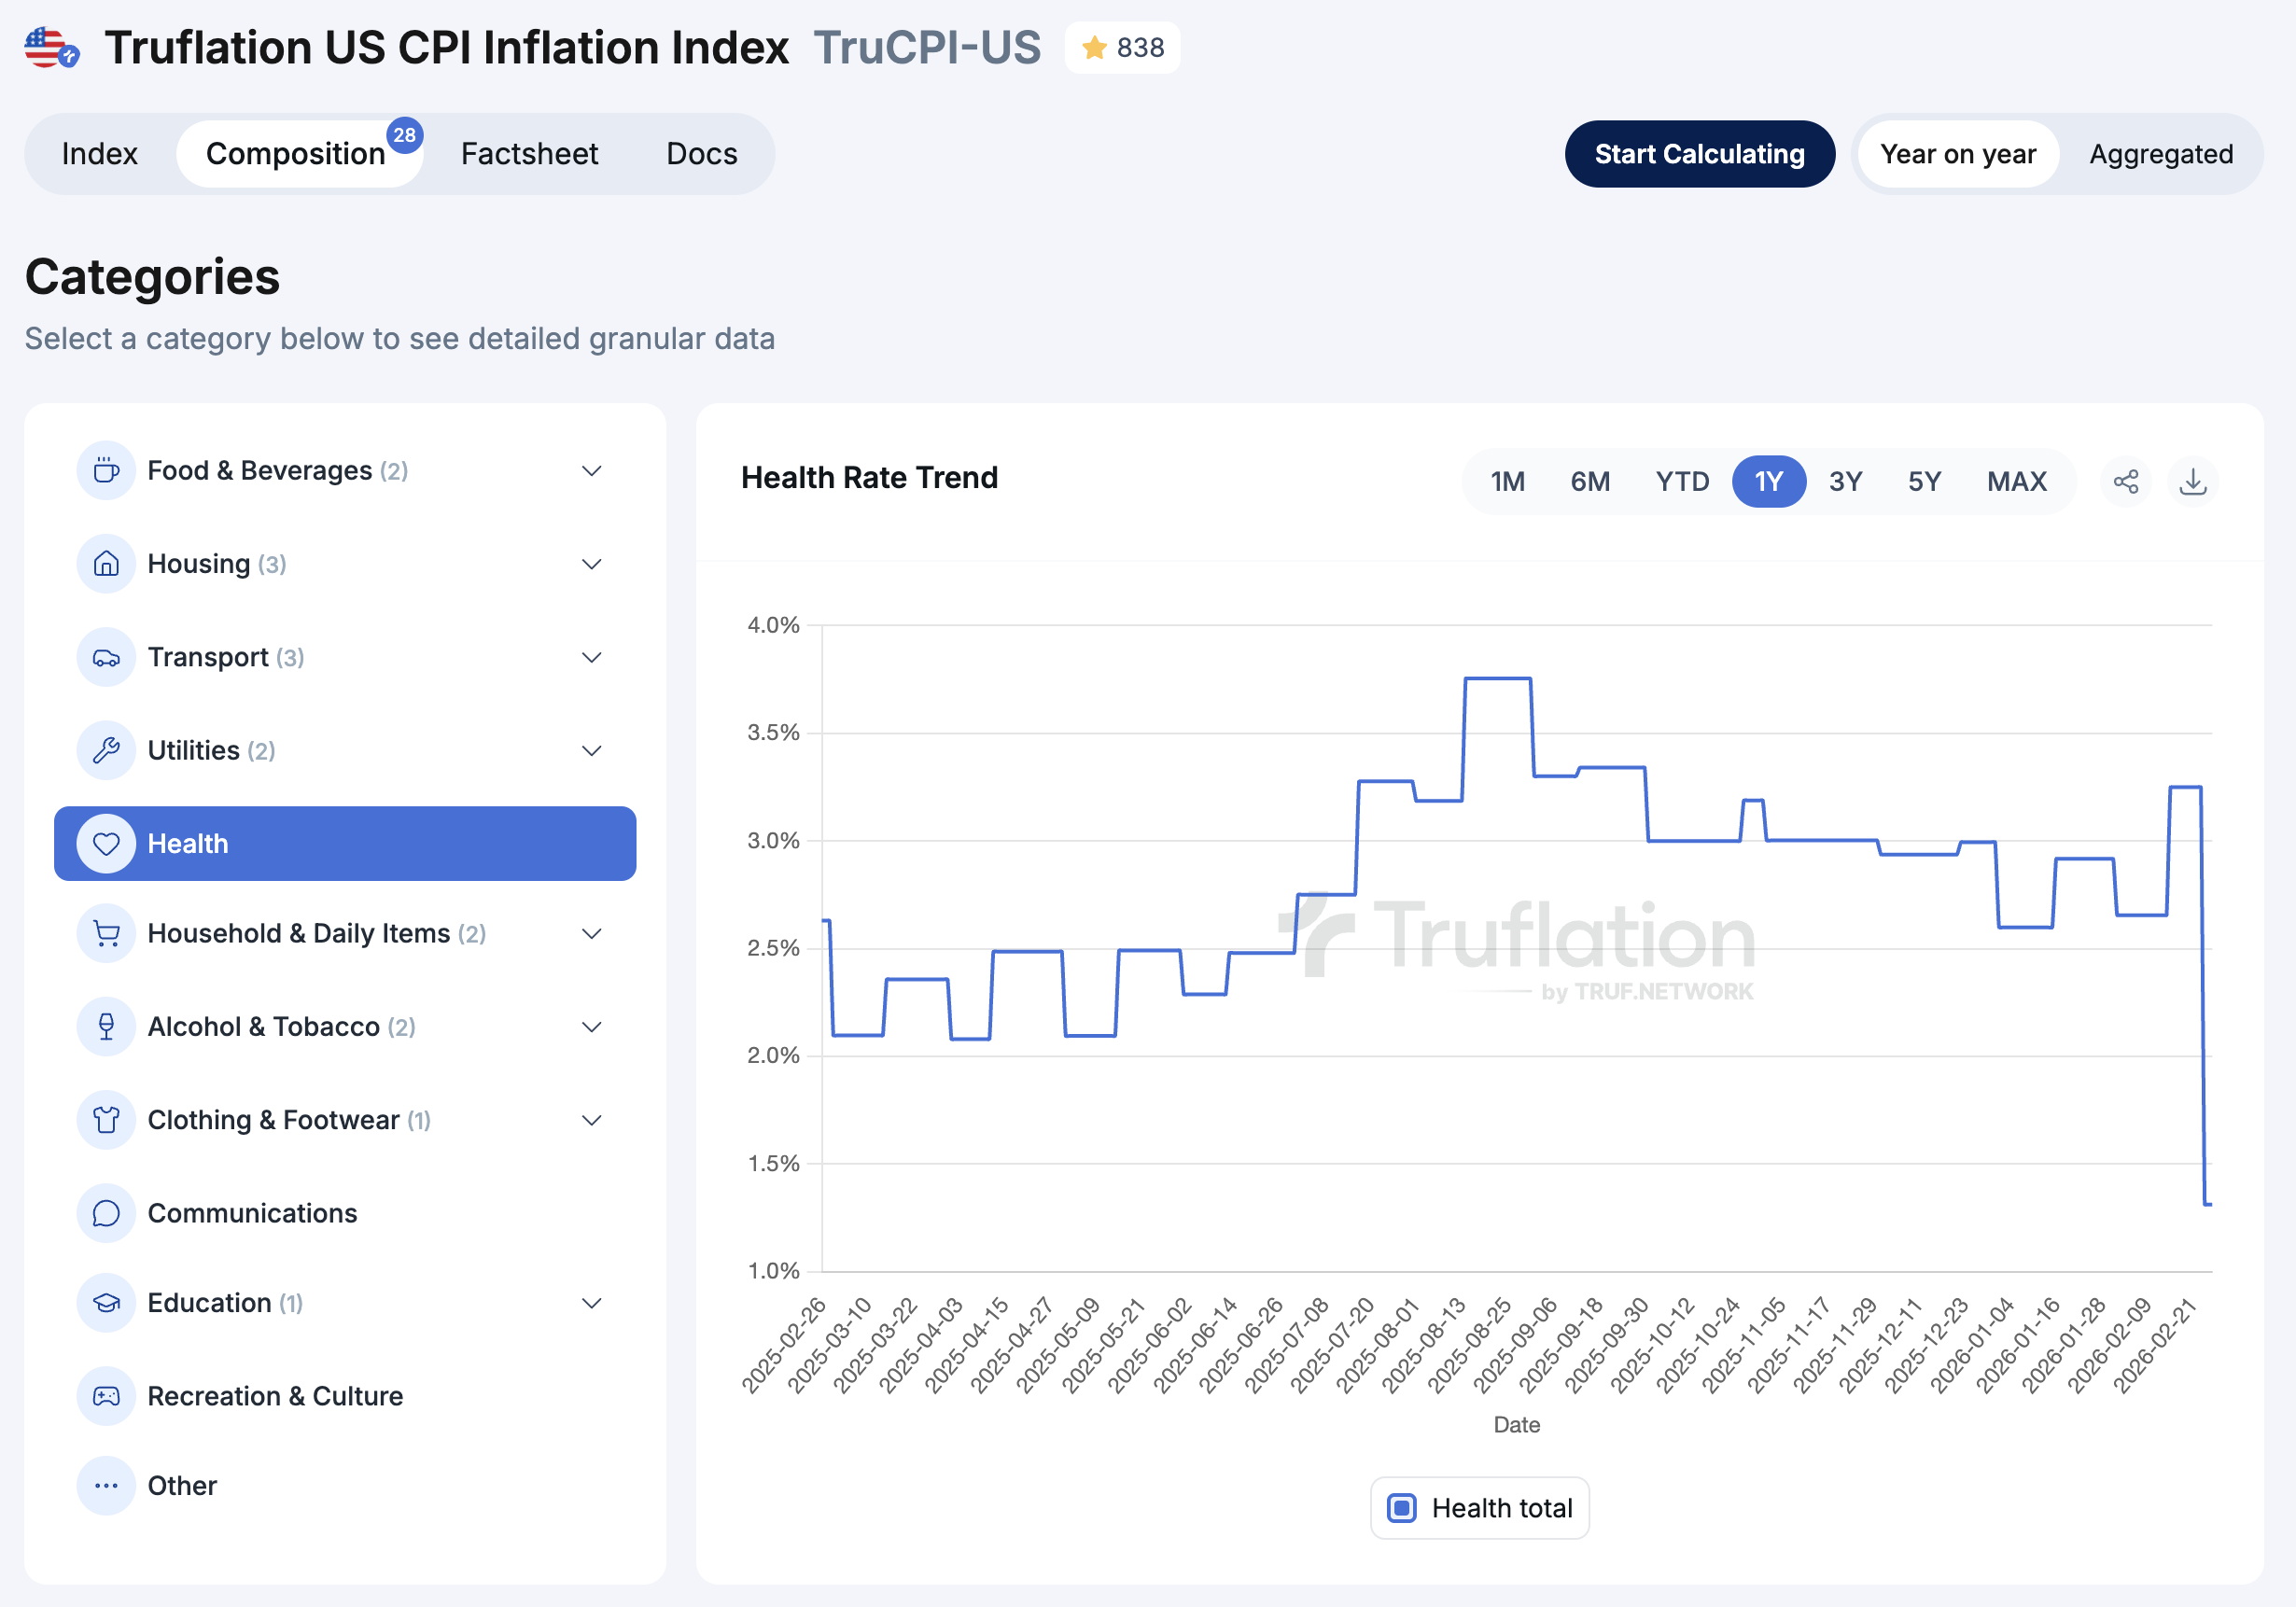The height and width of the screenshot is (1607, 2296).
Task: Select Year on year view
Action: pos(1957,154)
